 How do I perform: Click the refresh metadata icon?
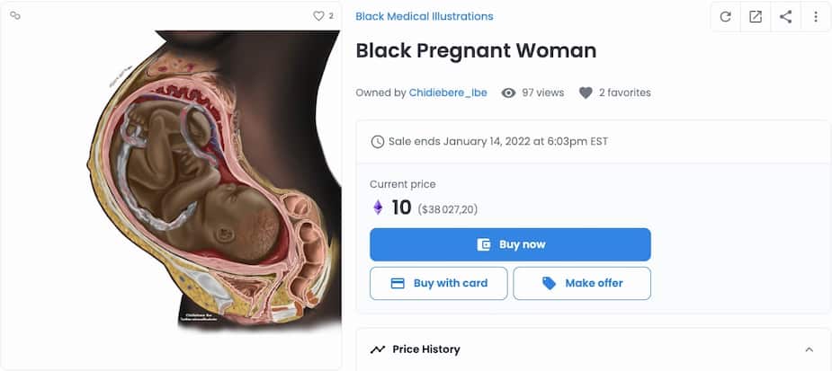point(725,16)
